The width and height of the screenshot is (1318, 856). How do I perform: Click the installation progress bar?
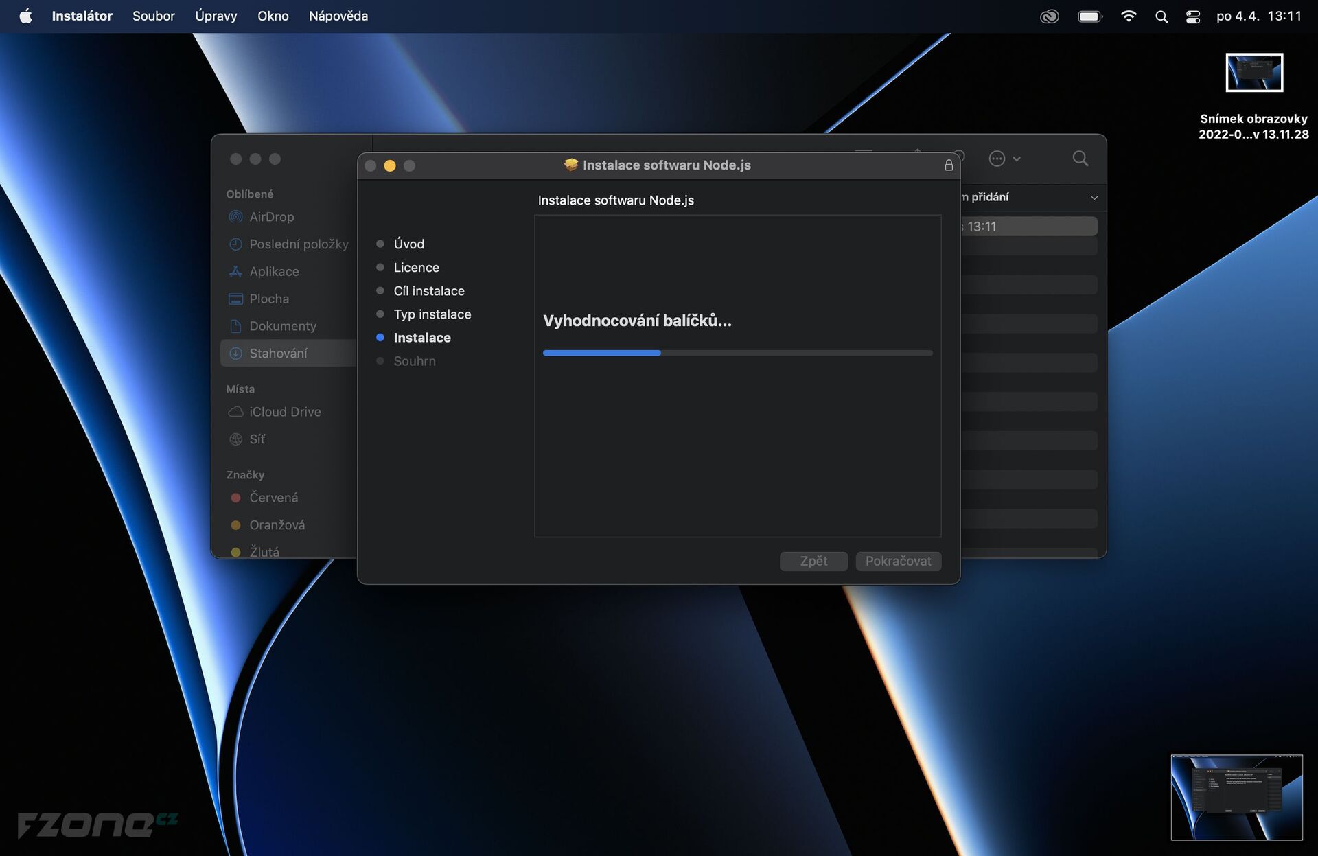[737, 353]
